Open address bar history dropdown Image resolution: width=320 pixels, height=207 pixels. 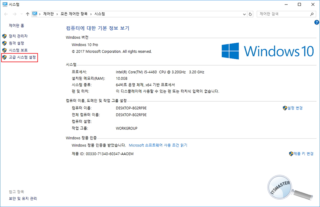[244, 14]
